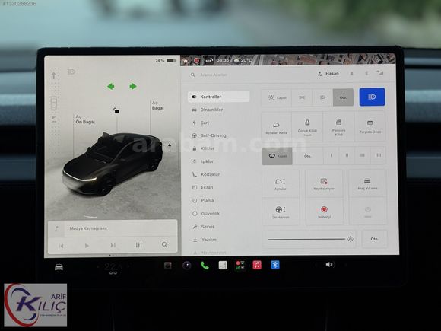Tap the unlocked padlock icon

[x=116, y=110]
